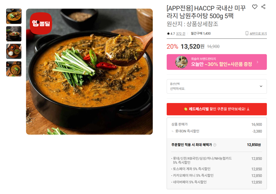Click the star rating 4.7 icon
Image resolution: width=276 pixels, height=194 pixels.
point(168,33)
